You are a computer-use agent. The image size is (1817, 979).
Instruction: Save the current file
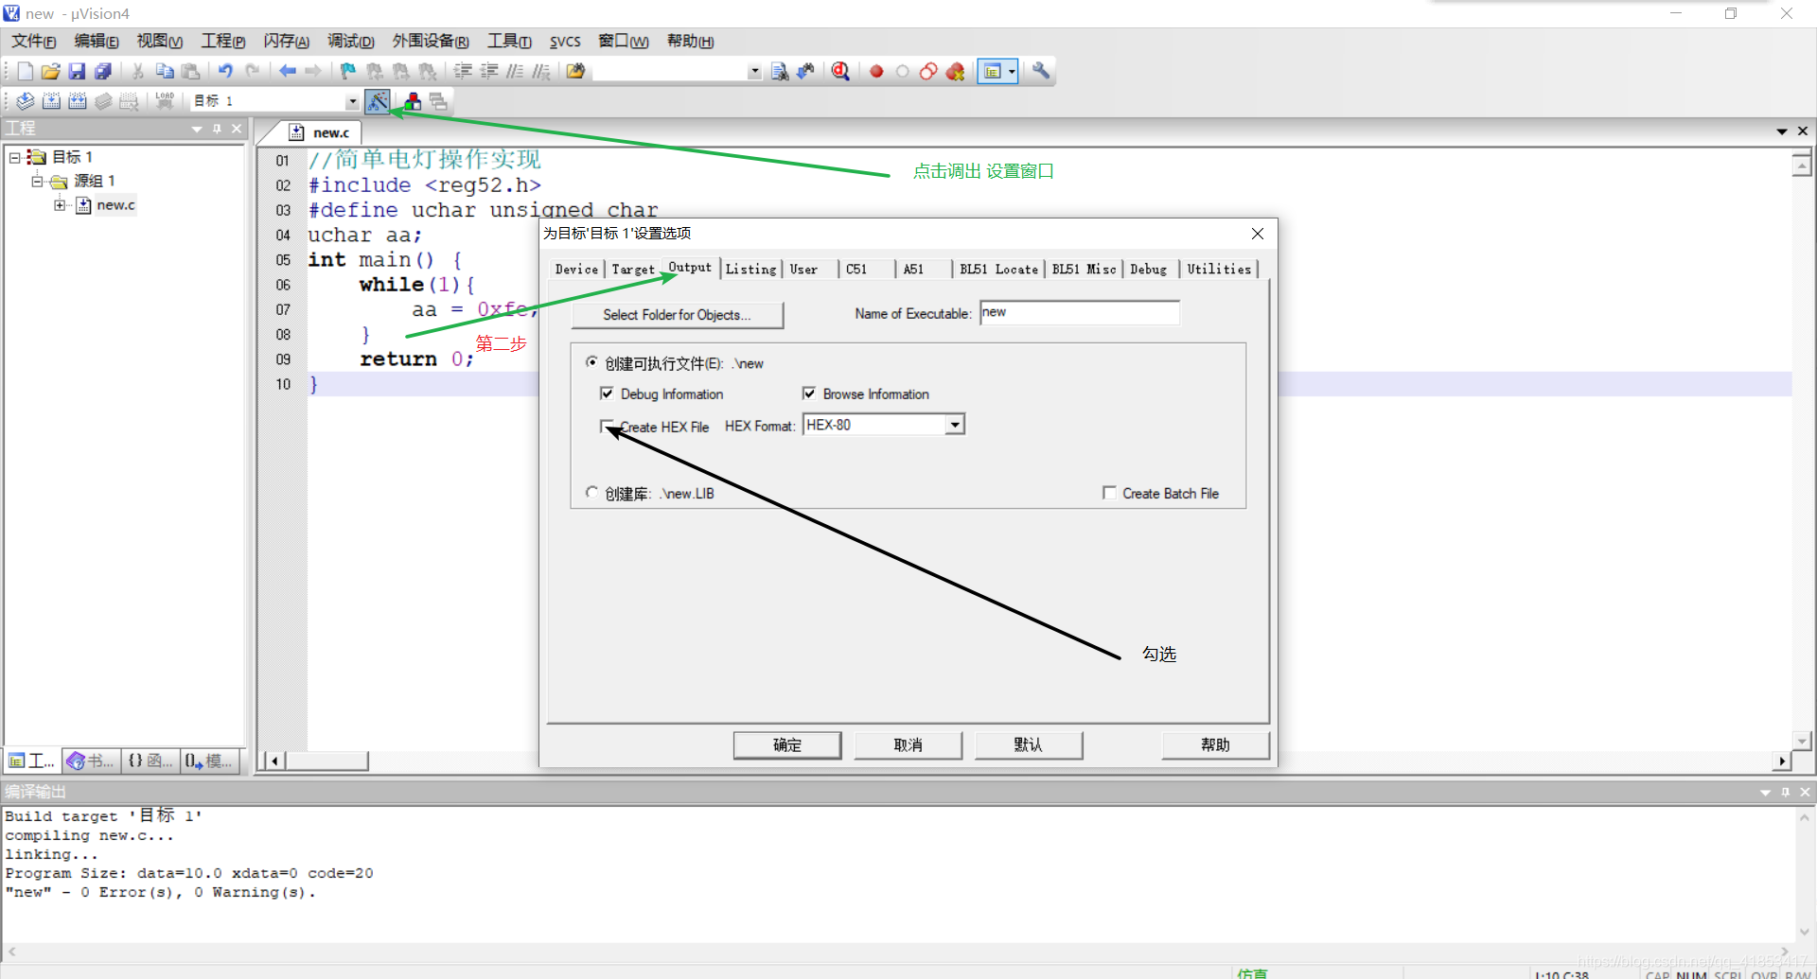[x=78, y=71]
